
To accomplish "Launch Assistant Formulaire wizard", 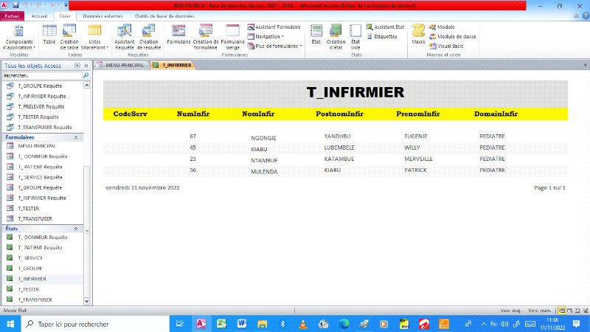I will 274,27.
